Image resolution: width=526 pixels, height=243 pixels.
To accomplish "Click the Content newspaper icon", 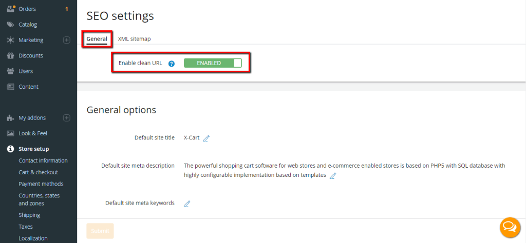I will tap(11, 87).
